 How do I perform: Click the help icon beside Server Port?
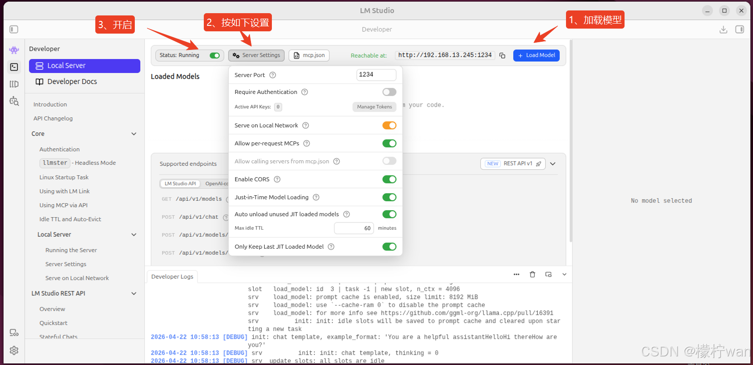click(x=273, y=75)
